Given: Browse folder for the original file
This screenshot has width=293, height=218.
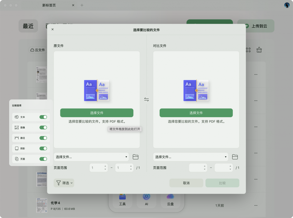Looking at the screenshot, I should pos(135,157).
